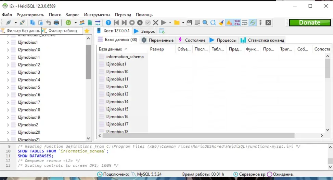Toggle the binary 100 010 display icon
This screenshot has height=180, width=333.
point(237,22)
